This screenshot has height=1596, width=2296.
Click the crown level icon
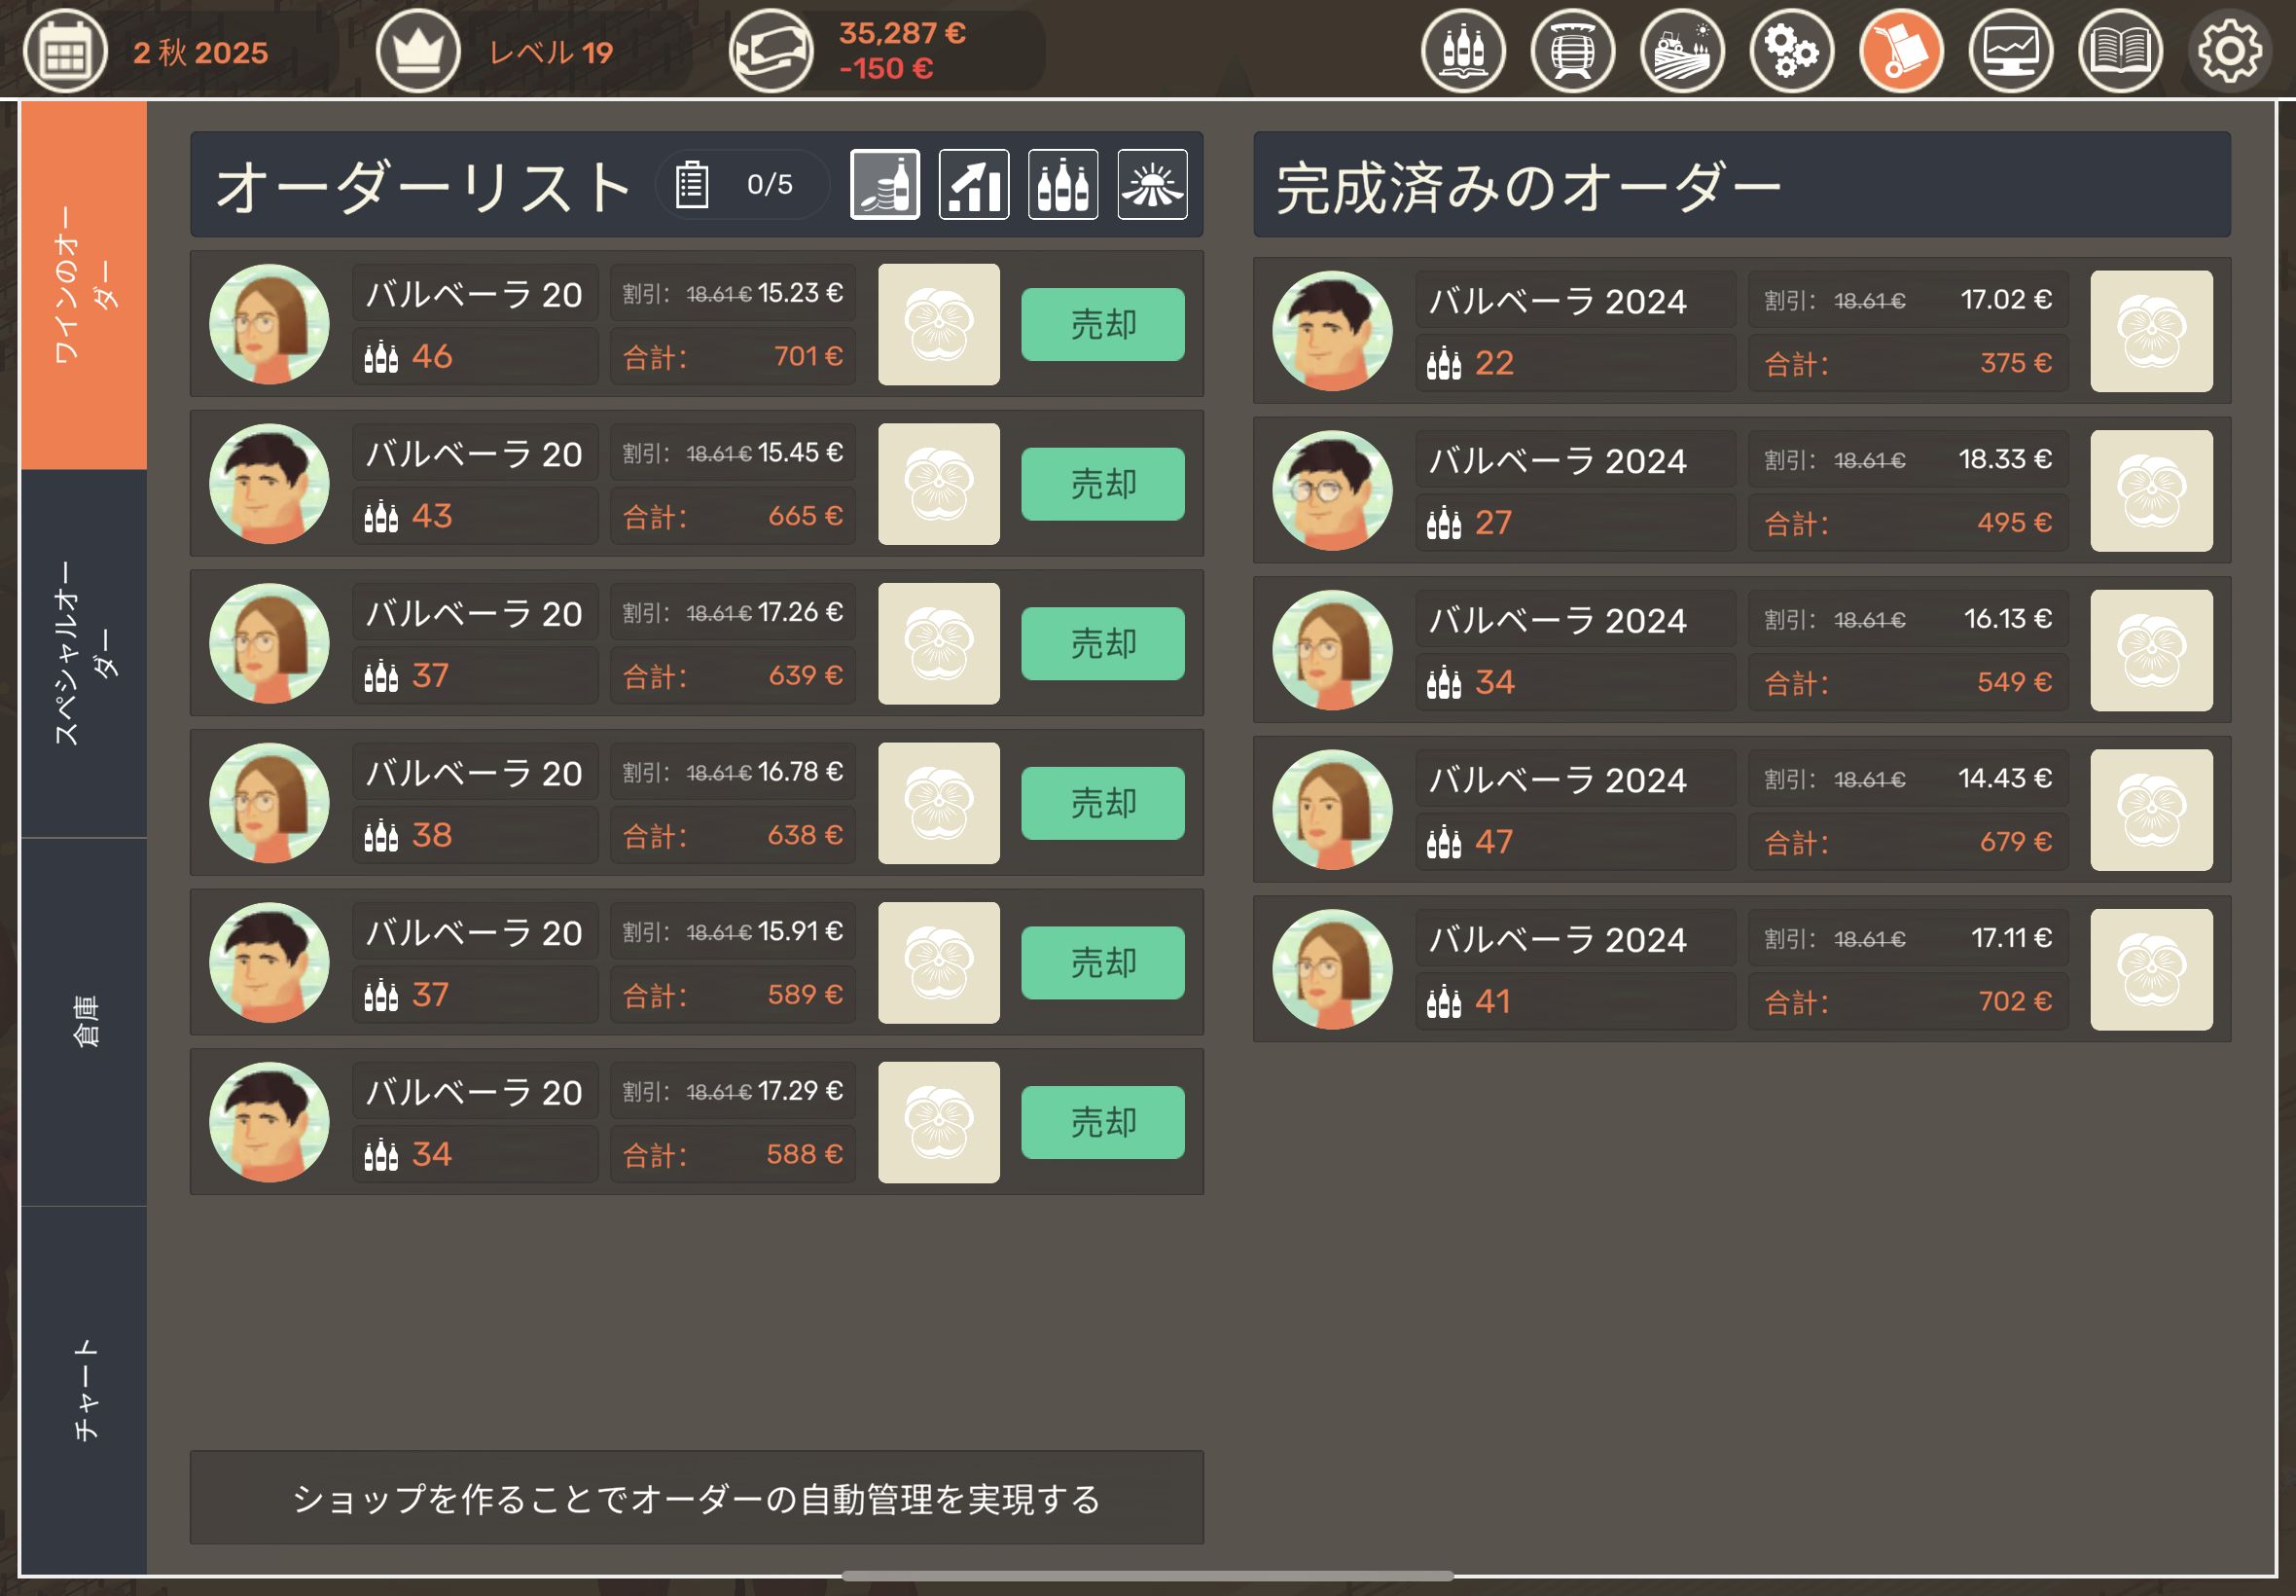(x=417, y=50)
